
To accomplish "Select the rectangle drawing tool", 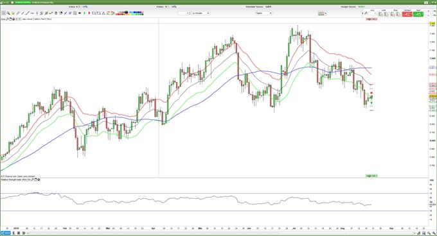I will pyautogui.click(x=94, y=13).
